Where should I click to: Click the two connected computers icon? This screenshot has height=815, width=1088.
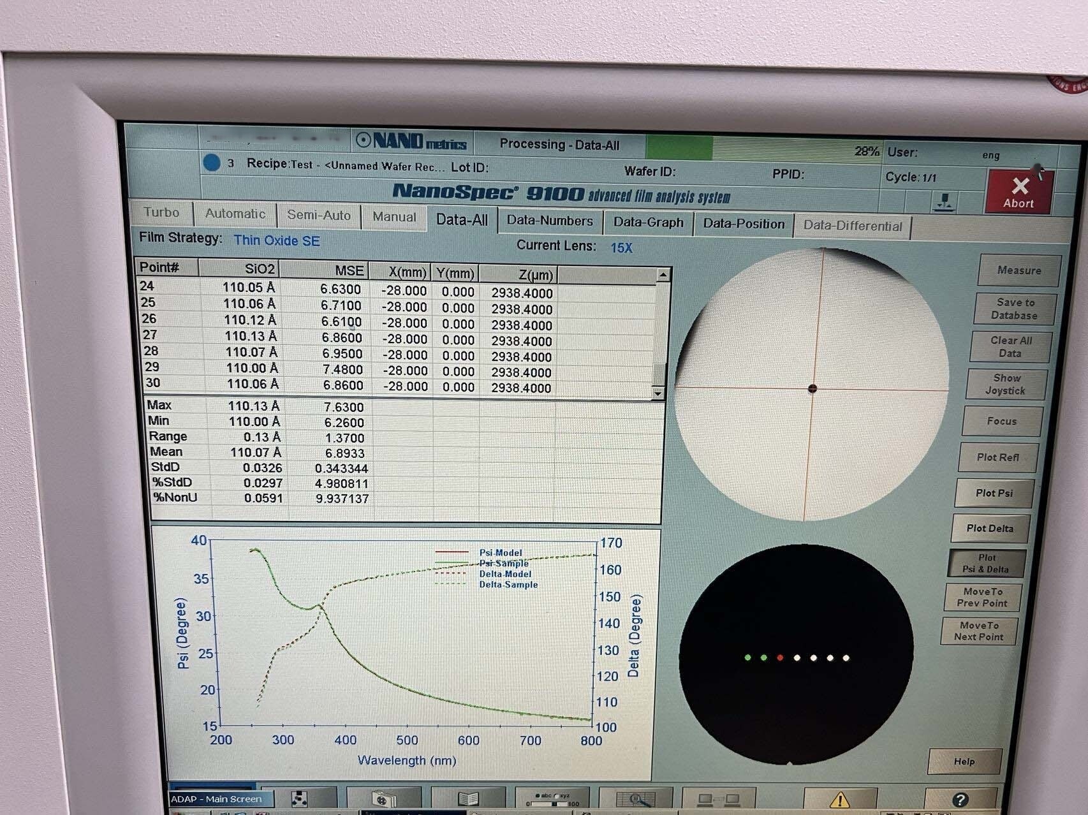point(719,800)
